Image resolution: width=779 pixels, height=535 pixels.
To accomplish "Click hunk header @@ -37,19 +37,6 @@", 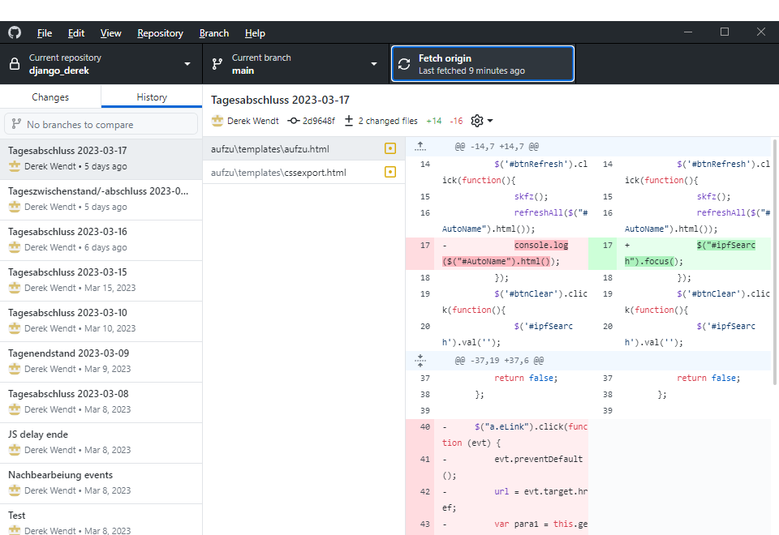I will click(x=499, y=360).
